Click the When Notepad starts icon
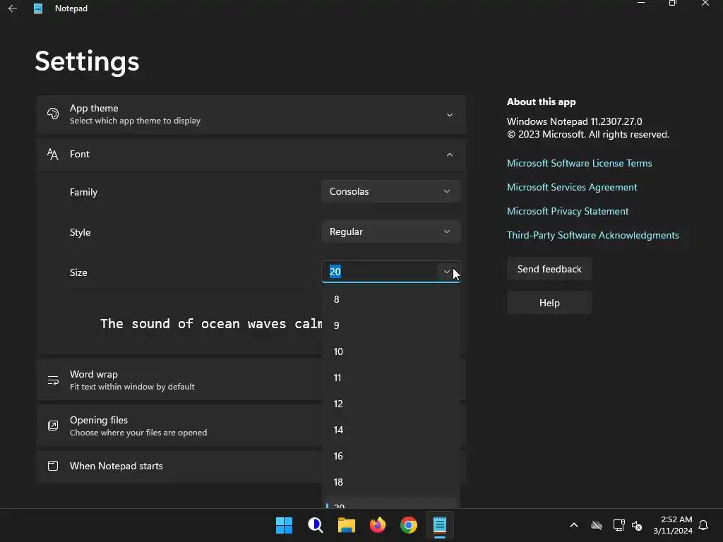This screenshot has height=542, width=723. point(53,466)
